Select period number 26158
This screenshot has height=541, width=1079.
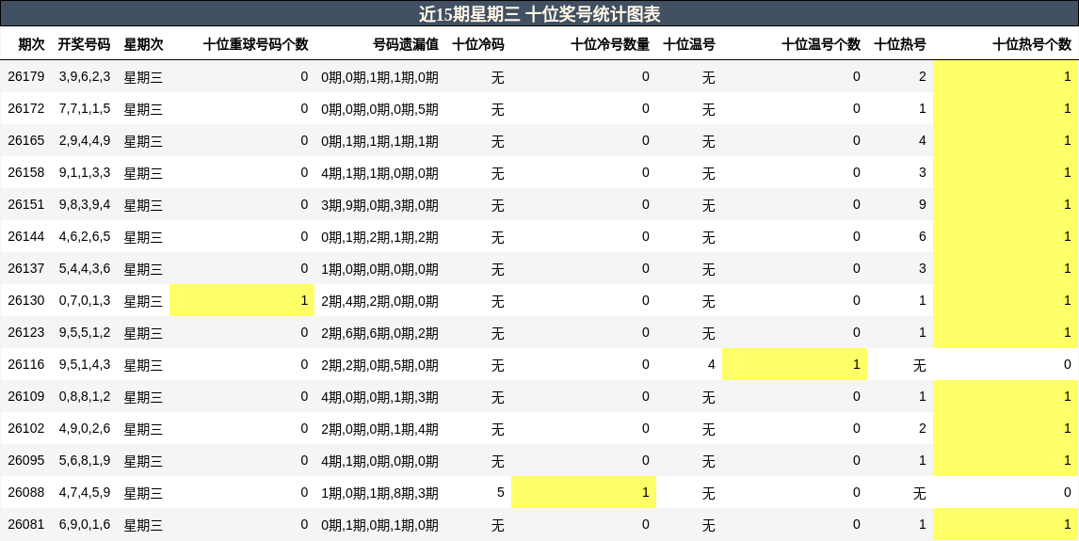[26, 172]
